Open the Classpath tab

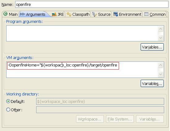[78, 14]
